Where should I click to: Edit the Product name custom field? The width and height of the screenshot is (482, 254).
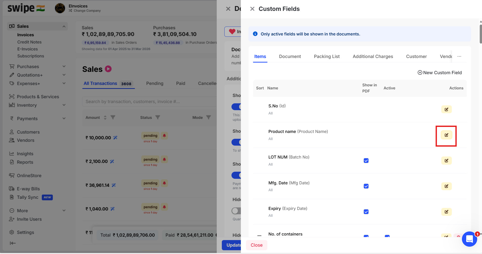446,135
